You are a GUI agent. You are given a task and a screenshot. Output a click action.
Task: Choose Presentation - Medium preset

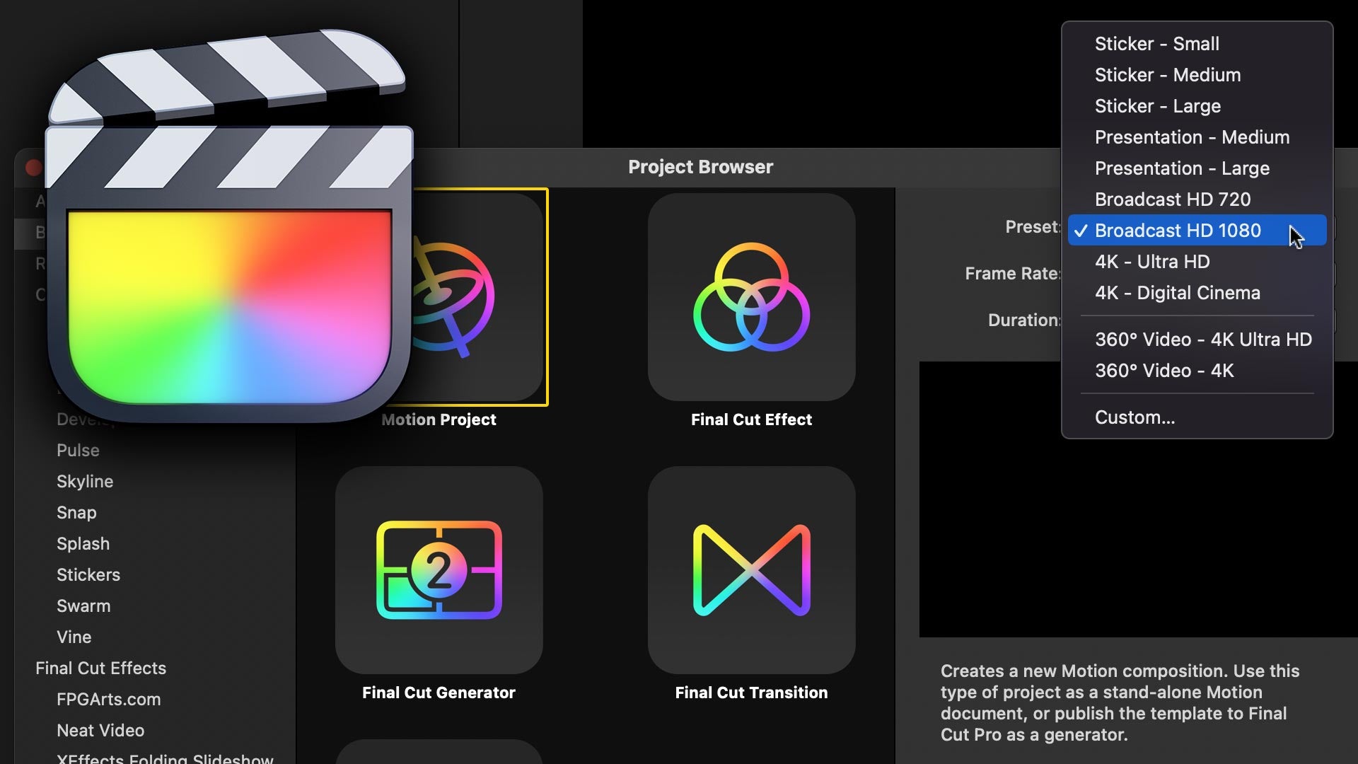[1192, 137]
